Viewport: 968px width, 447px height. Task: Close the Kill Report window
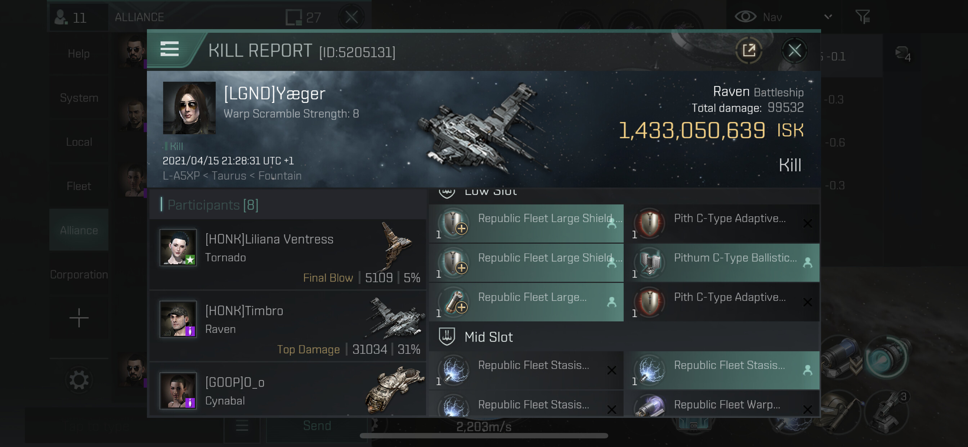click(794, 50)
